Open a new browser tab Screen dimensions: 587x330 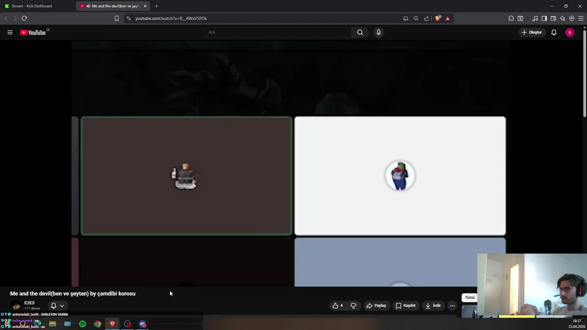156,6
